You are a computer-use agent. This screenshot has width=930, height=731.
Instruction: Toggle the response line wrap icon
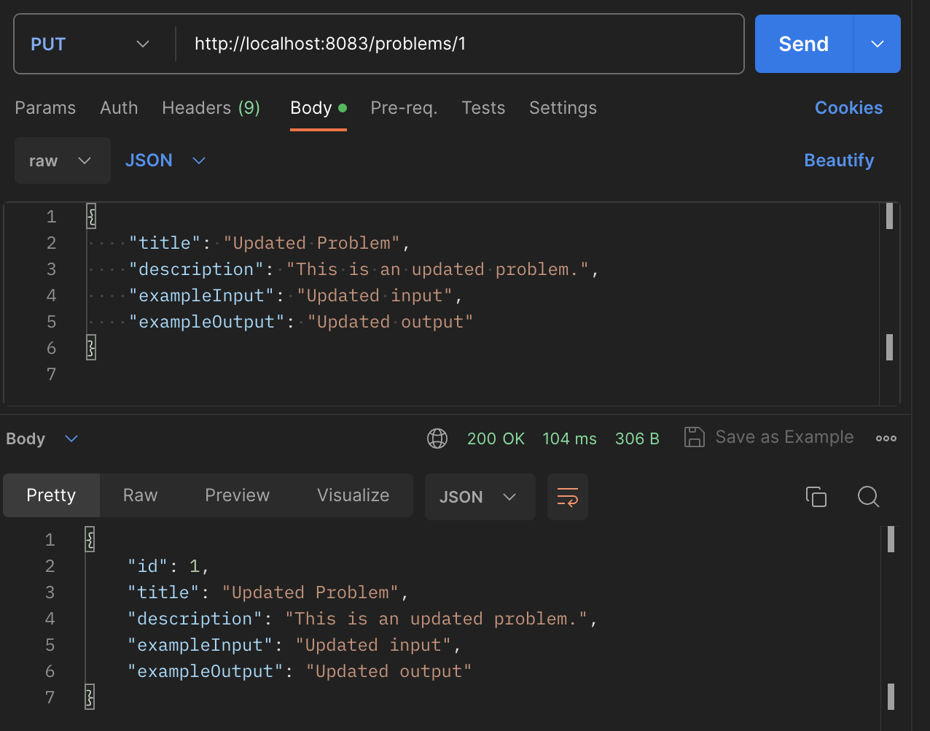point(568,497)
